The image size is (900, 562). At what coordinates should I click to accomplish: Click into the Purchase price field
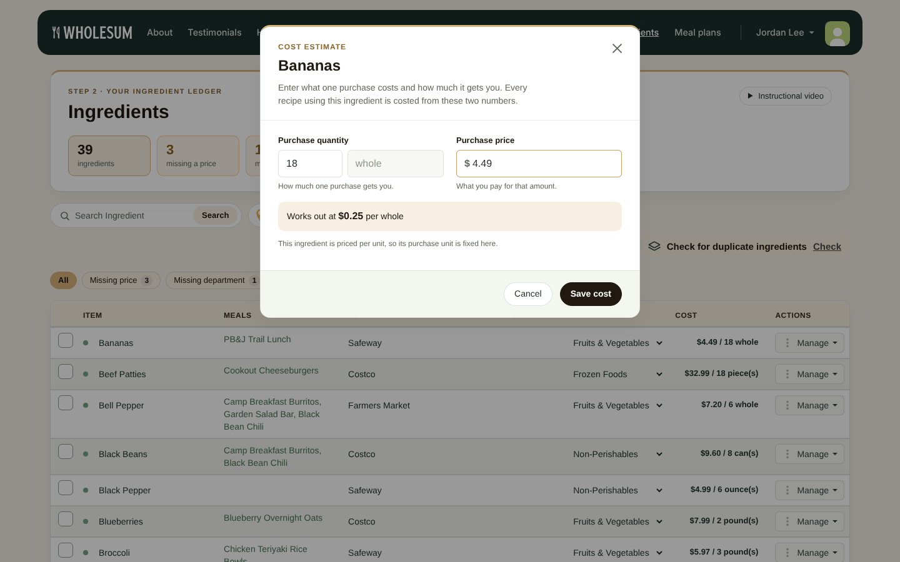pos(539,164)
